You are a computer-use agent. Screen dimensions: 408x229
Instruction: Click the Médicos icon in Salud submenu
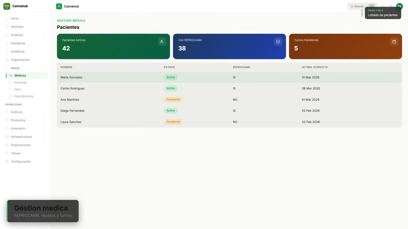[11, 76]
